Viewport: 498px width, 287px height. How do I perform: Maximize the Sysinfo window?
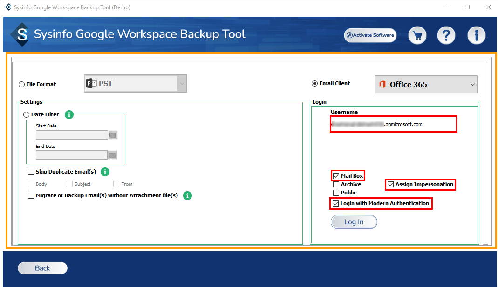coord(467,7)
